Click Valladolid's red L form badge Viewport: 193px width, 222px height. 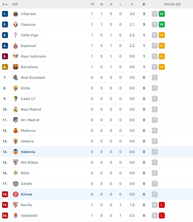click(x=161, y=216)
